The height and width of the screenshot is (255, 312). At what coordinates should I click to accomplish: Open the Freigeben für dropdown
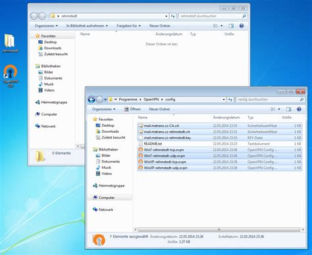pos(128,26)
